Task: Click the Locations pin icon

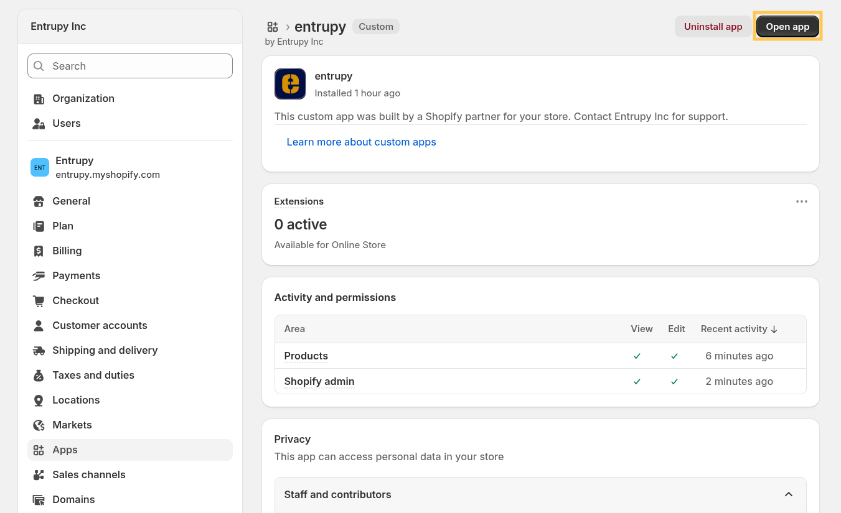Action: [x=39, y=400]
